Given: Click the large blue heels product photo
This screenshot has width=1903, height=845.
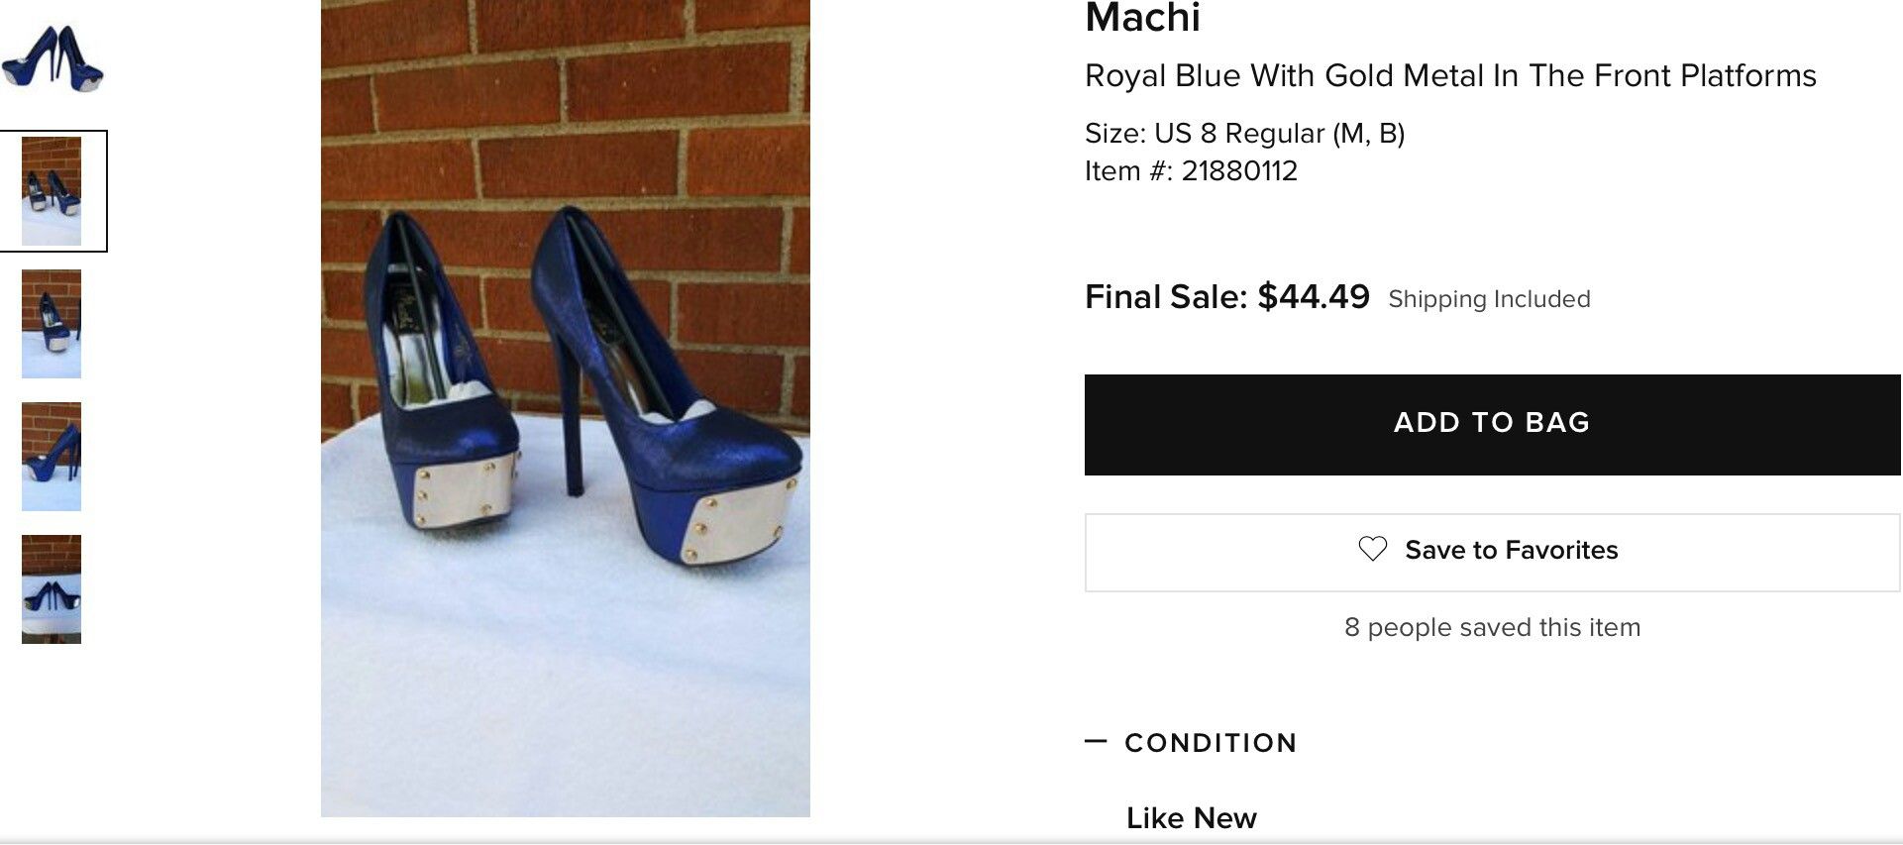Looking at the screenshot, I should pyautogui.click(x=565, y=406).
